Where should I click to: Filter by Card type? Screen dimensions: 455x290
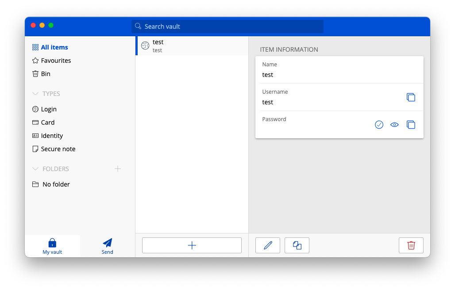click(x=43, y=122)
